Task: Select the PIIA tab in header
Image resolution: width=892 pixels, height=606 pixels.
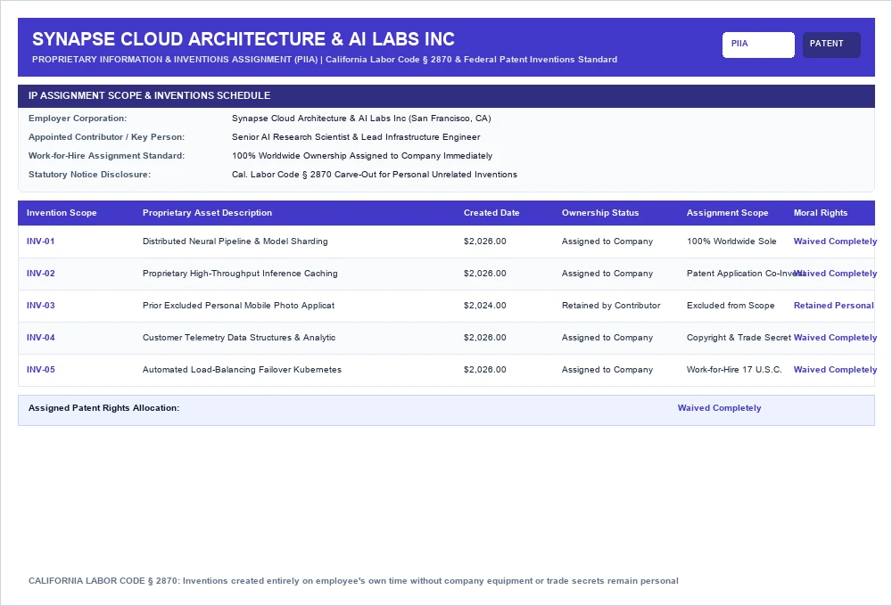Action: coord(758,45)
